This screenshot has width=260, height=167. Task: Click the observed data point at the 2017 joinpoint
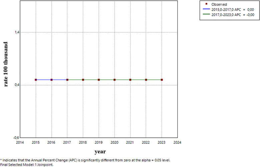[x=67, y=80]
